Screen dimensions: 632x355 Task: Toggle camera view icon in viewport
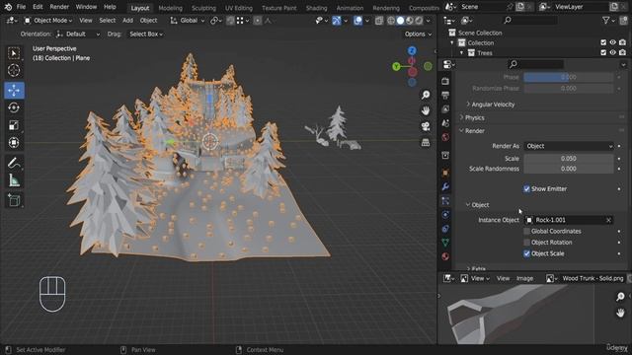click(426, 126)
